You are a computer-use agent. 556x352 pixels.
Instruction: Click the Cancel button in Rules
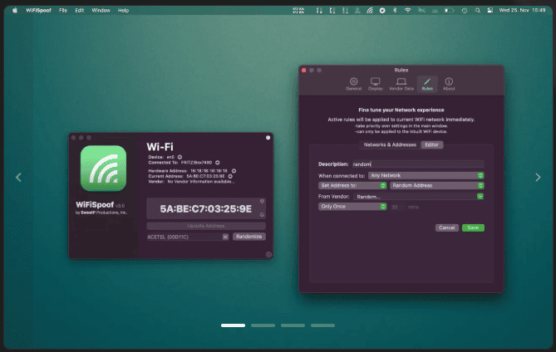coord(447,227)
